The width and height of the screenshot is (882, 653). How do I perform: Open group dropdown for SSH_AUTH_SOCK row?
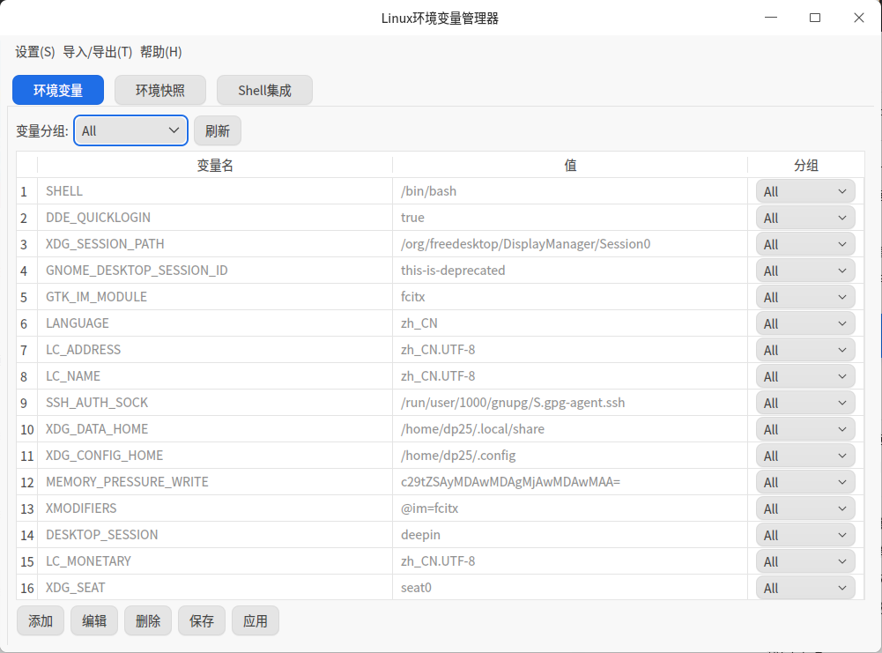point(805,403)
